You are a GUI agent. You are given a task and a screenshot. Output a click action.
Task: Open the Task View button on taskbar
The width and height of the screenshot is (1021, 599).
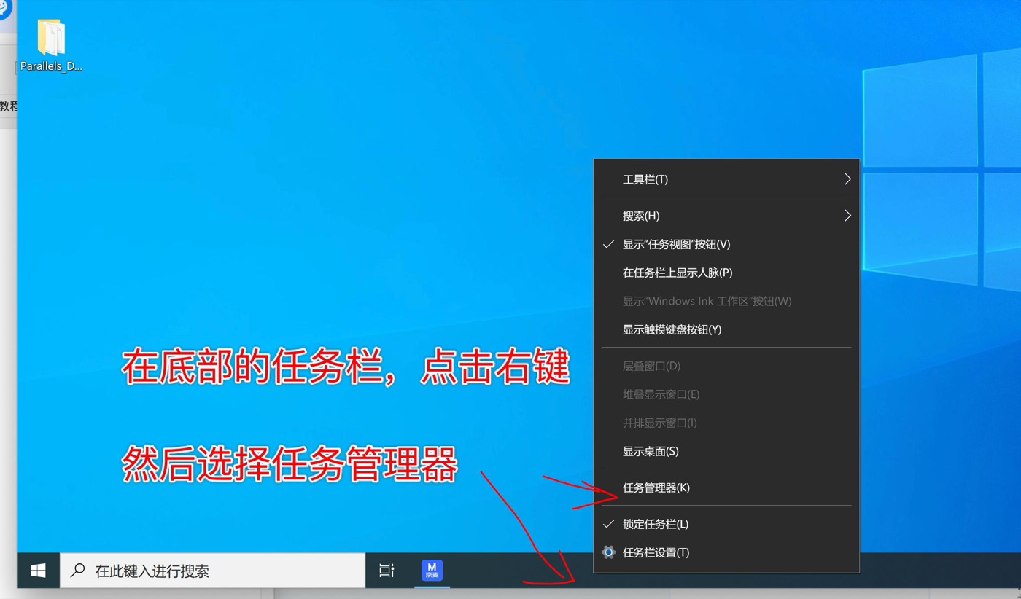[x=387, y=571]
